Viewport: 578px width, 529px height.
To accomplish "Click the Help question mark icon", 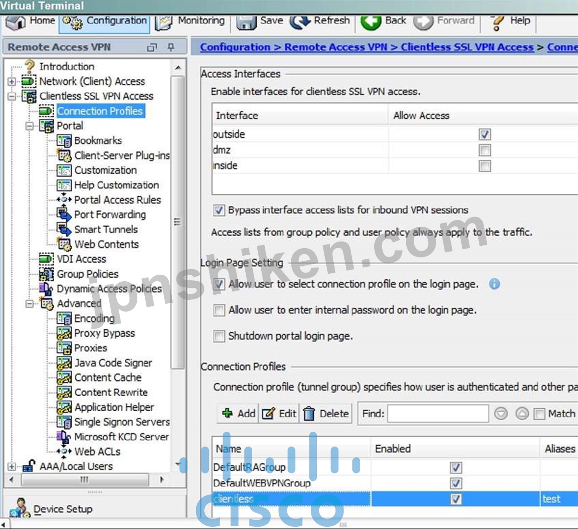I will [497, 22].
